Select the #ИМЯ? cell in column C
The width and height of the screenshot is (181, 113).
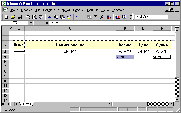click(70, 52)
